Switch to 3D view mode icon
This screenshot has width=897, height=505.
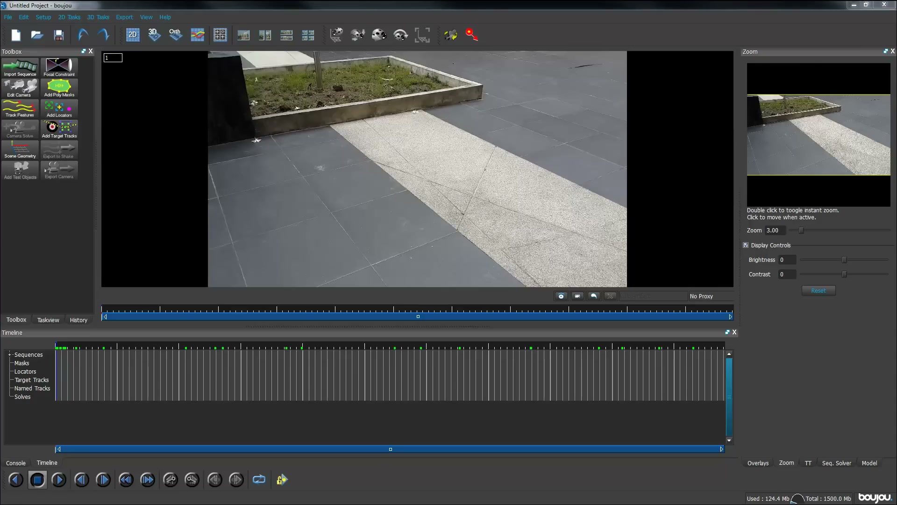[x=154, y=35]
